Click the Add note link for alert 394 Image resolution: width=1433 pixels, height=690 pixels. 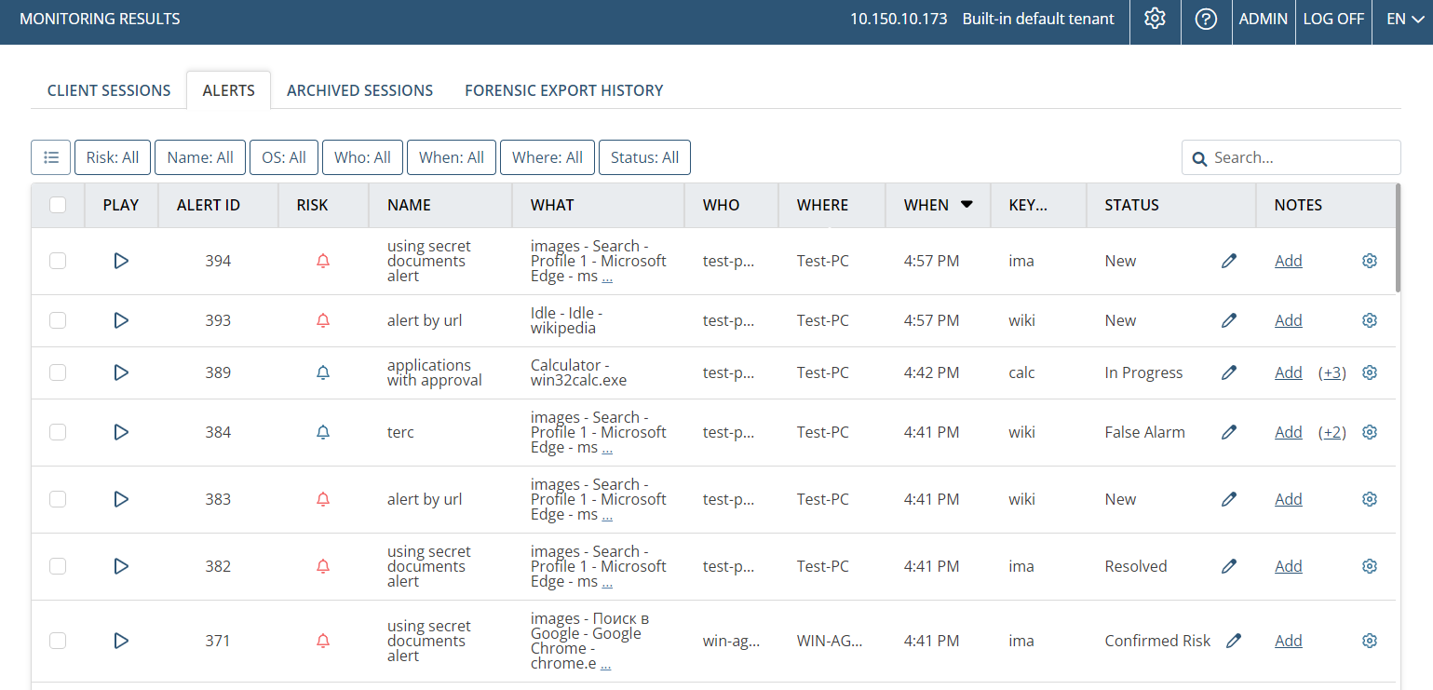[1288, 261]
